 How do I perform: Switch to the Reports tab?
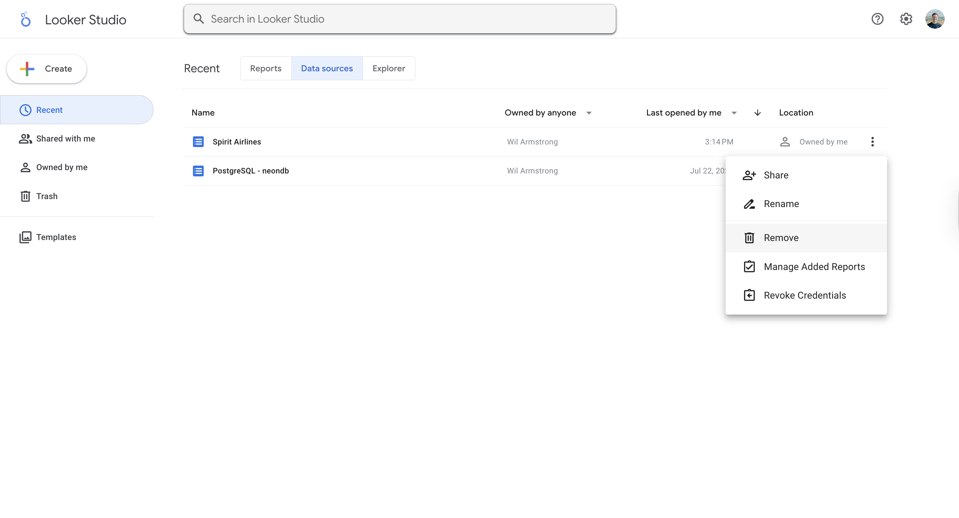coord(265,69)
